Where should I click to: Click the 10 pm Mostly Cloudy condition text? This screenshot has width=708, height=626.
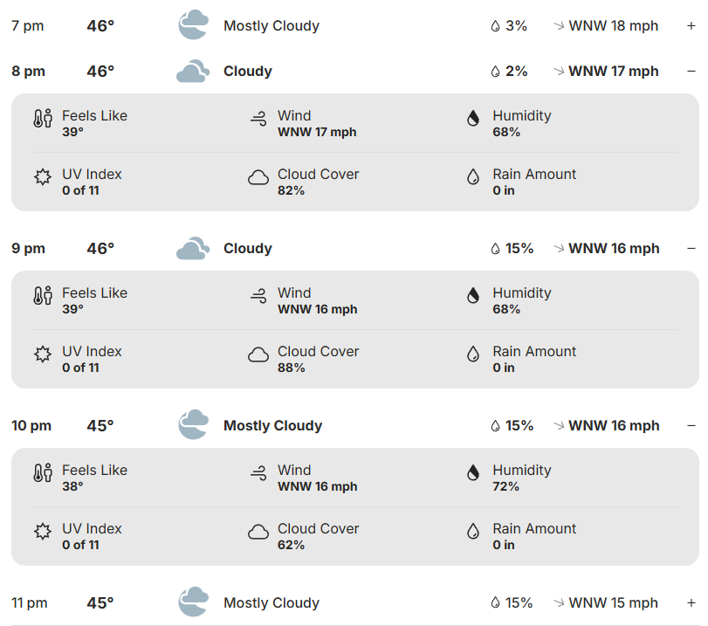coord(272,426)
